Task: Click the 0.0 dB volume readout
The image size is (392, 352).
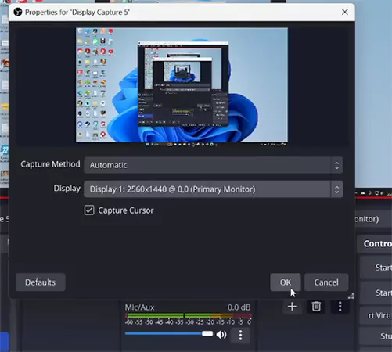Action: point(239,307)
